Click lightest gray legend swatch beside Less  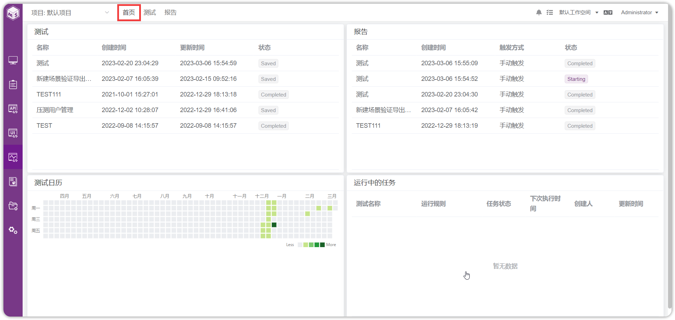point(300,245)
